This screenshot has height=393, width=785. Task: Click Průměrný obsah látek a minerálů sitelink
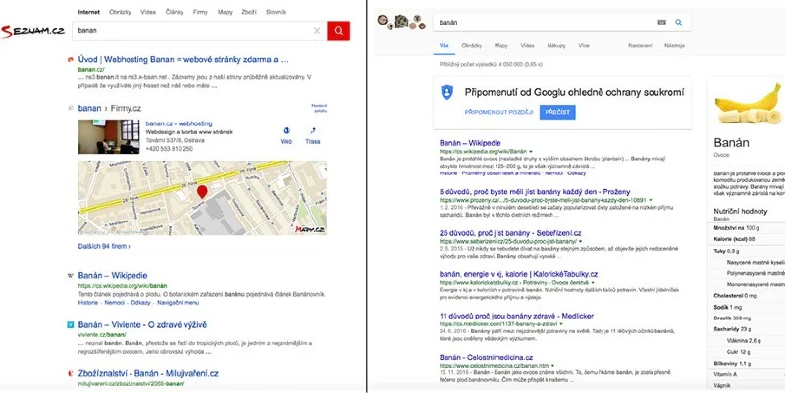tap(500, 173)
